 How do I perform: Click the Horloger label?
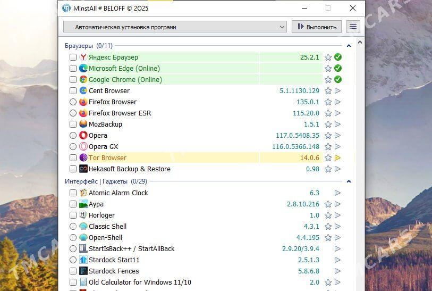(101, 215)
